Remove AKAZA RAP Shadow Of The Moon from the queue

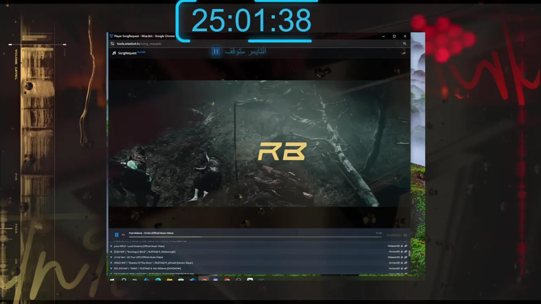click(x=111, y=263)
